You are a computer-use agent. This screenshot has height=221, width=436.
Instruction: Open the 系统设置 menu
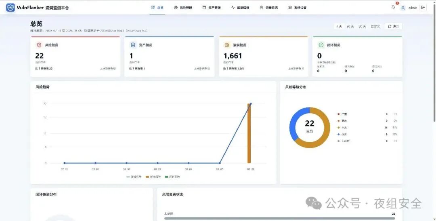[297, 8]
